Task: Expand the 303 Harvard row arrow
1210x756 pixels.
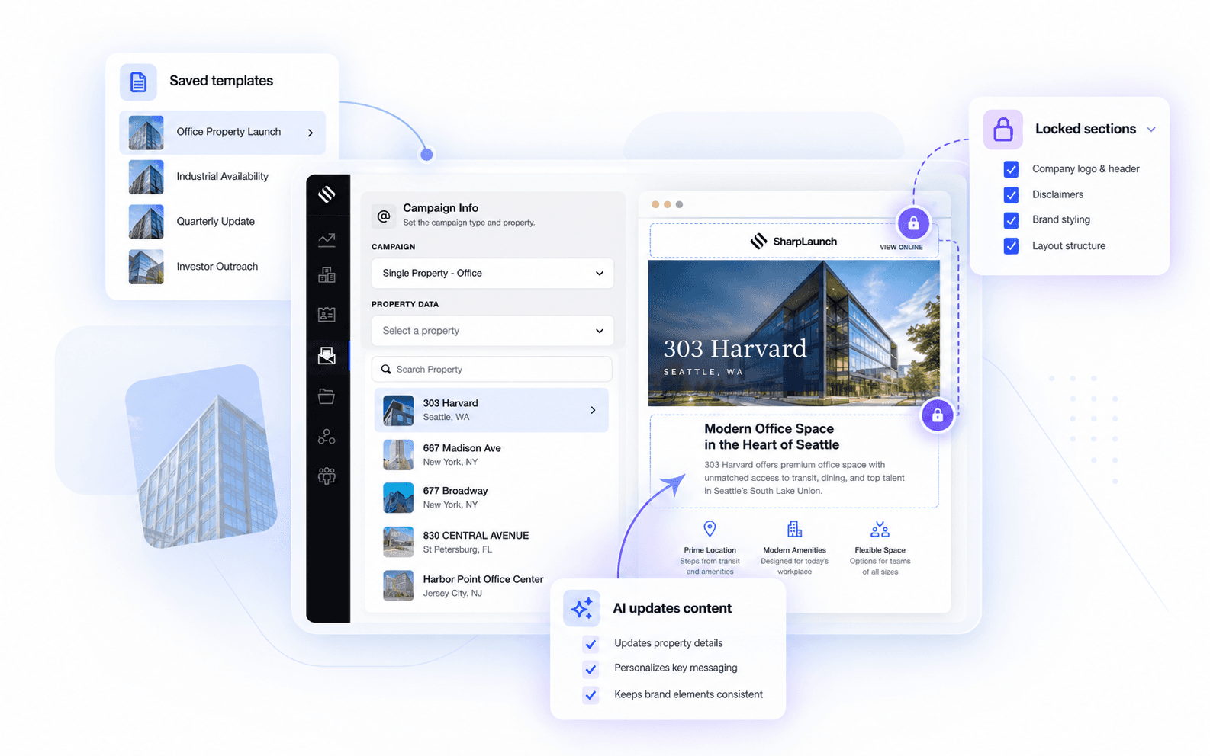Action: coord(593,410)
